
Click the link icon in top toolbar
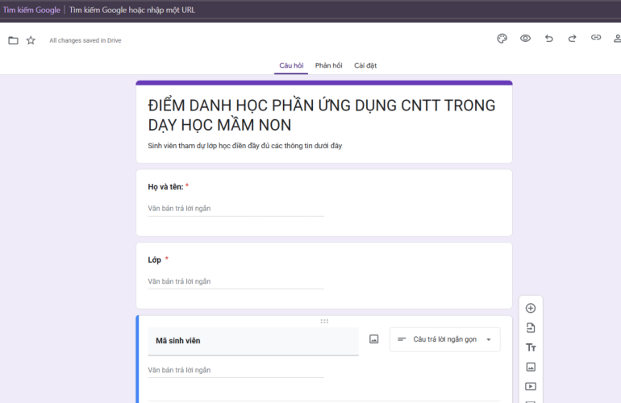point(596,38)
